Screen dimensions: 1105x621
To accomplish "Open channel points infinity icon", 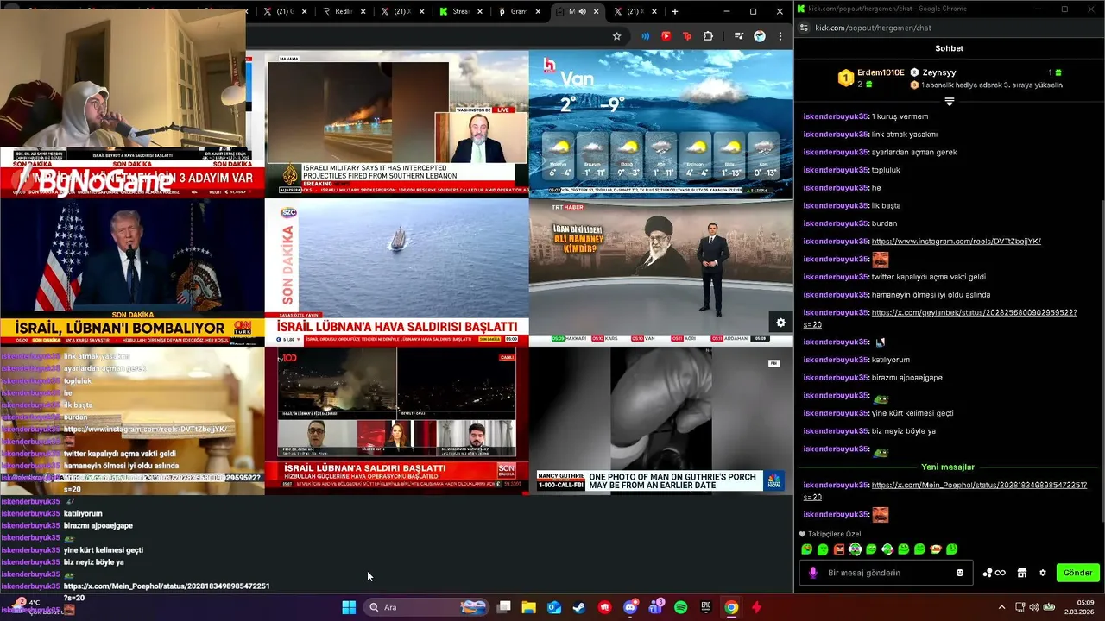I will coord(994,573).
